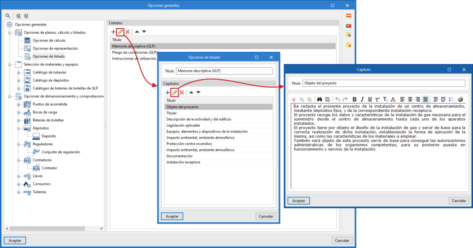The image size is (473, 248).
Task: Add a new chapter in Capítulos
Action: 167,93
